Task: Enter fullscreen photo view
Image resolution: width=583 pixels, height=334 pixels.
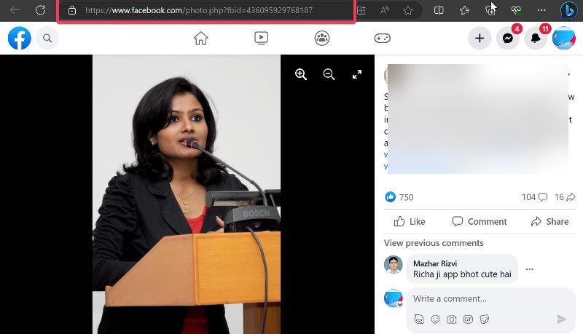Action: 357,74
